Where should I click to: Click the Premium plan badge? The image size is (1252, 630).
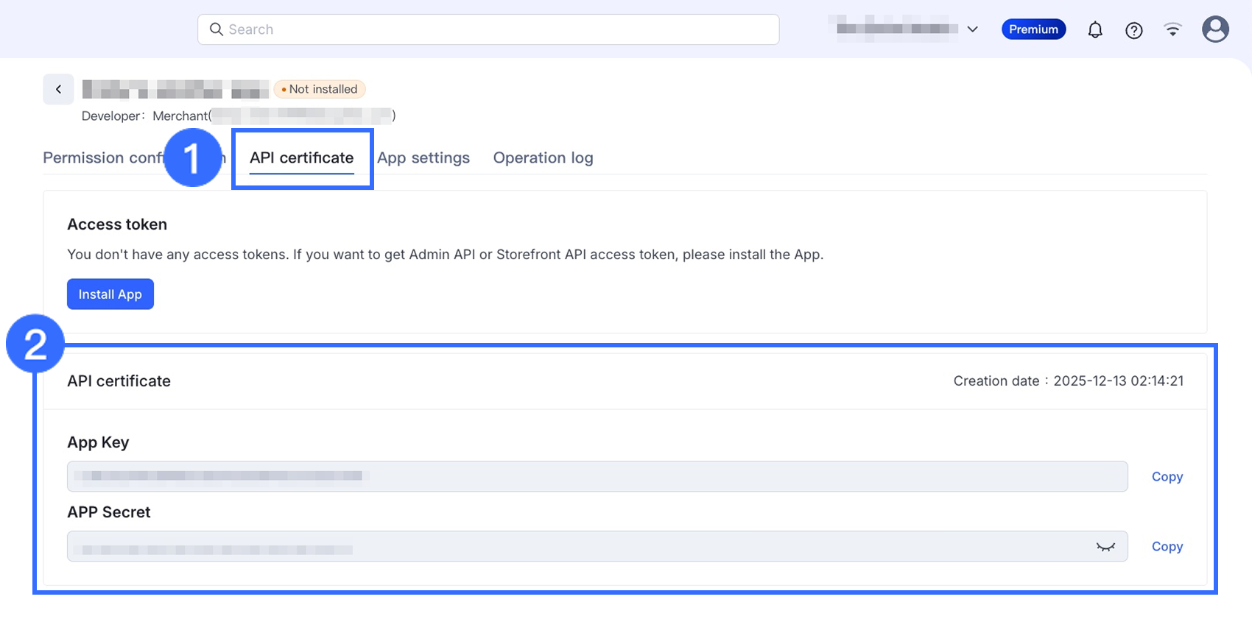tap(1033, 29)
